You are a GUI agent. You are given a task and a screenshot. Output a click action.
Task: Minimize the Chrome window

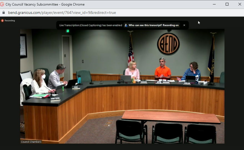214,4
